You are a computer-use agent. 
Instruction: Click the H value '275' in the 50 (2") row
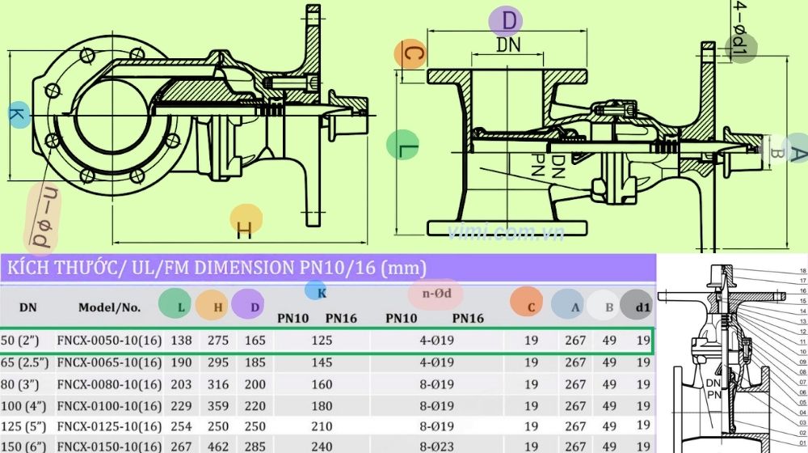pos(218,341)
